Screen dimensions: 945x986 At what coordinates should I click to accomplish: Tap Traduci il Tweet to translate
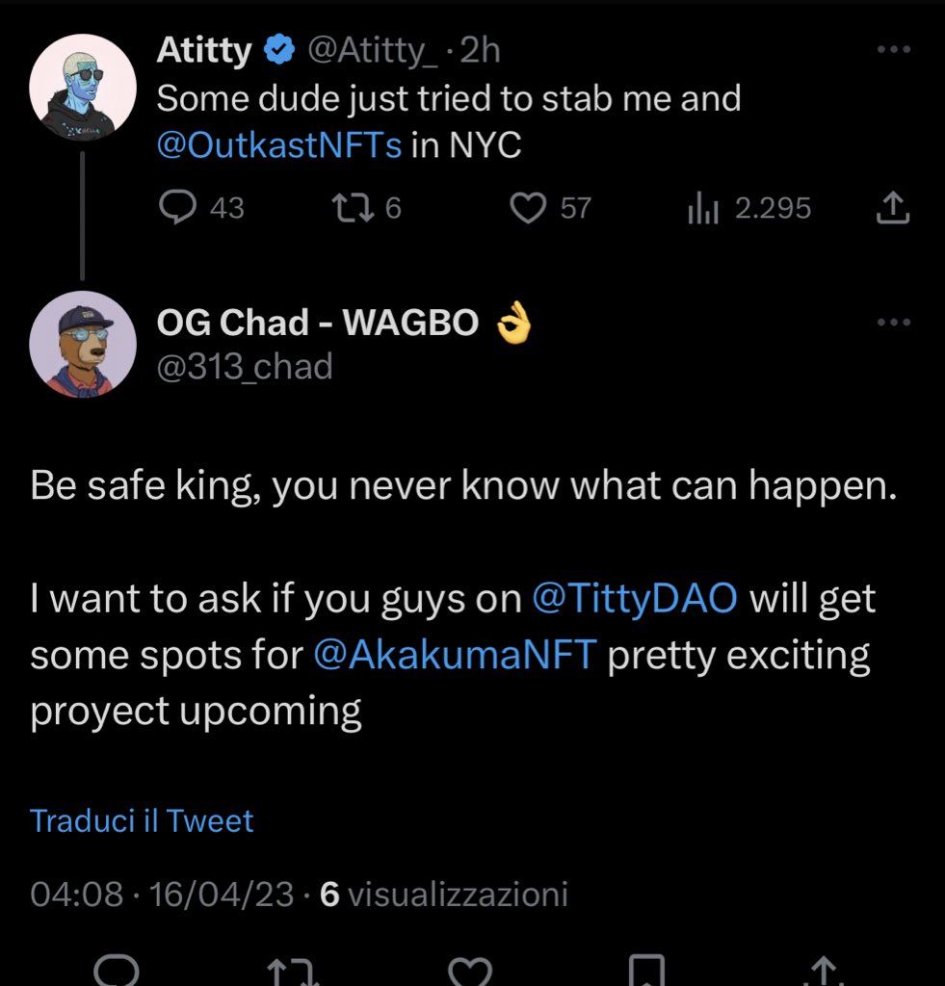142,820
